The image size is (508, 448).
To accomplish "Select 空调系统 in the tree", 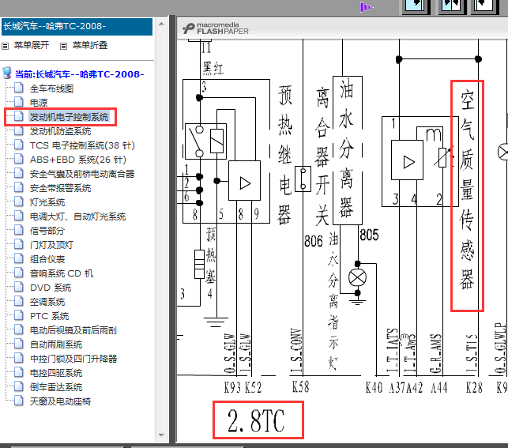I will pos(47,302).
